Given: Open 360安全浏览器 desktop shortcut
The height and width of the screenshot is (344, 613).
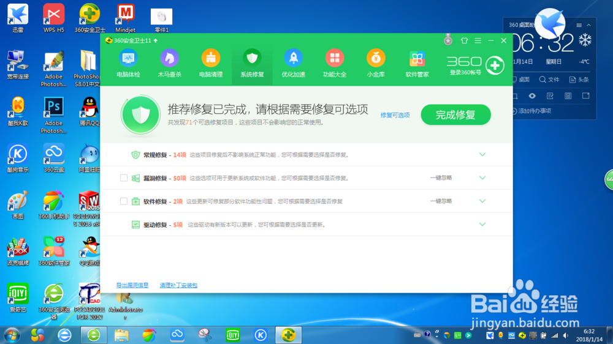Looking at the screenshot, I should [53, 302].
